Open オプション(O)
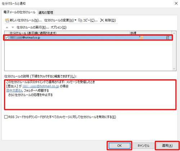Image resolution: width=180 pixels, height=151 pixels. pos(58,27)
